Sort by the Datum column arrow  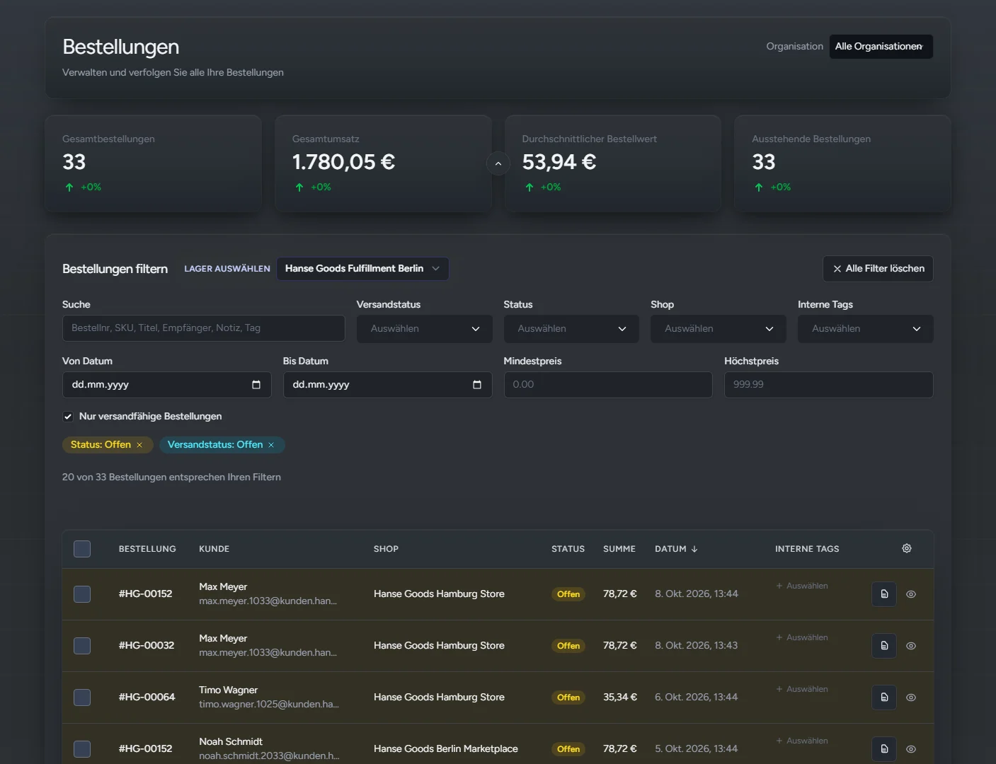click(x=694, y=549)
